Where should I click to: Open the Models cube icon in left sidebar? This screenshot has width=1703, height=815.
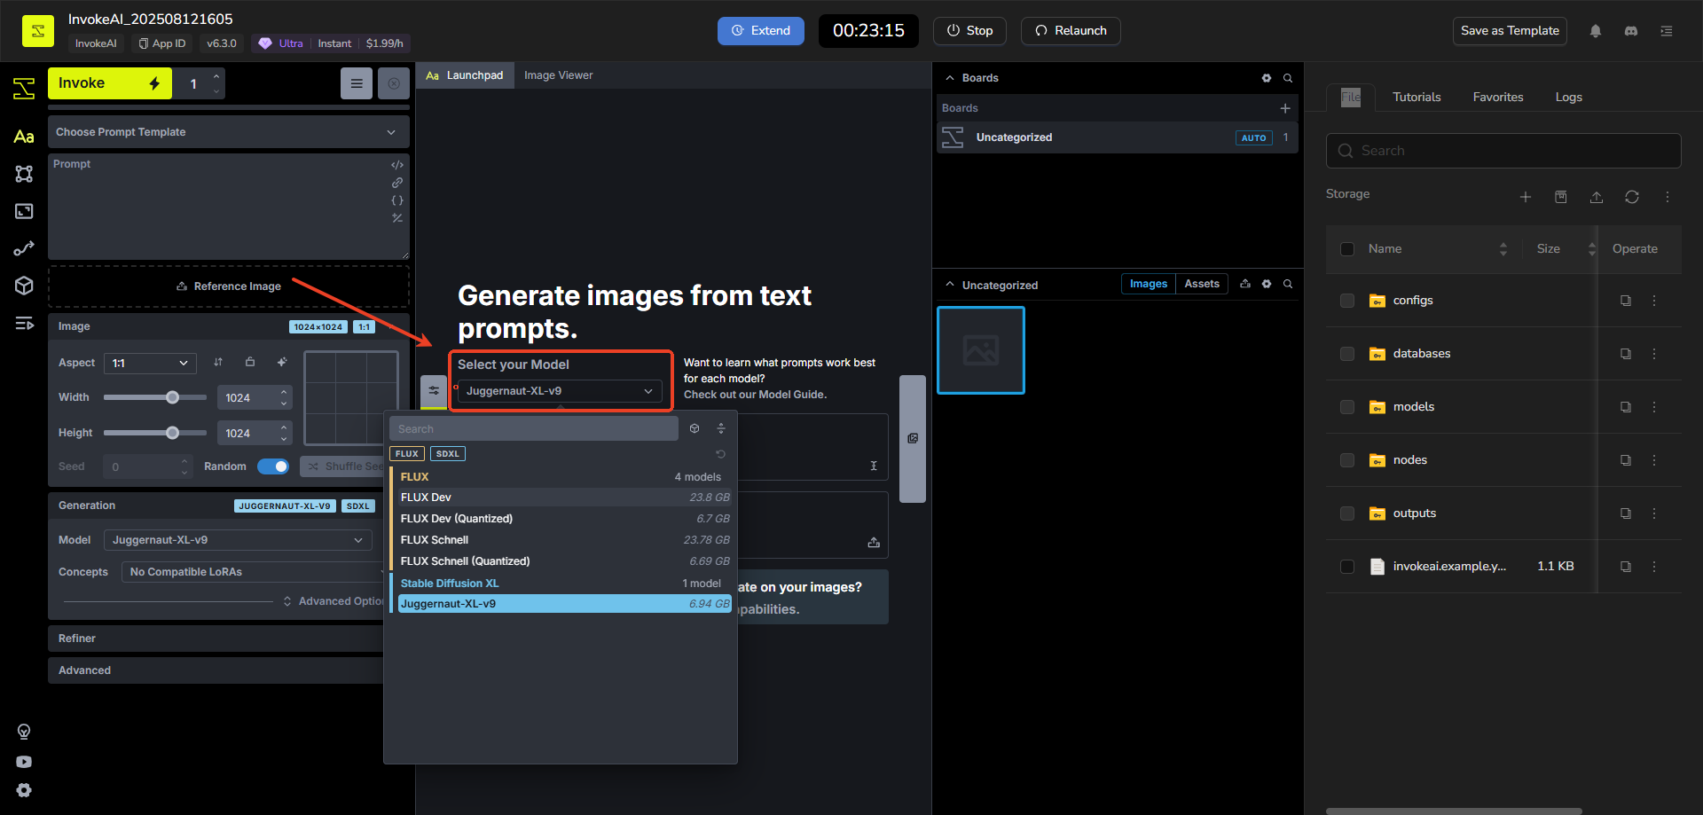coord(24,286)
